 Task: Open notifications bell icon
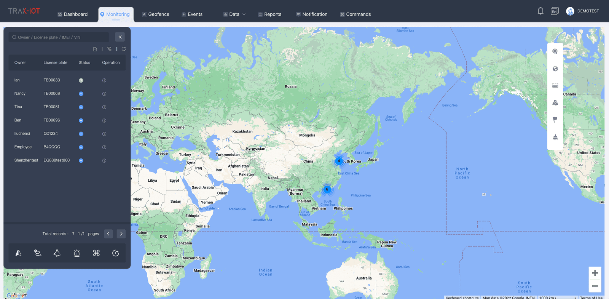(x=540, y=11)
